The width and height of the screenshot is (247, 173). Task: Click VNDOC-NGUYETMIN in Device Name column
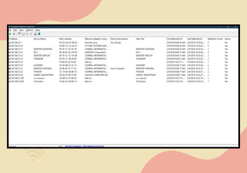pyautogui.click(x=43, y=75)
